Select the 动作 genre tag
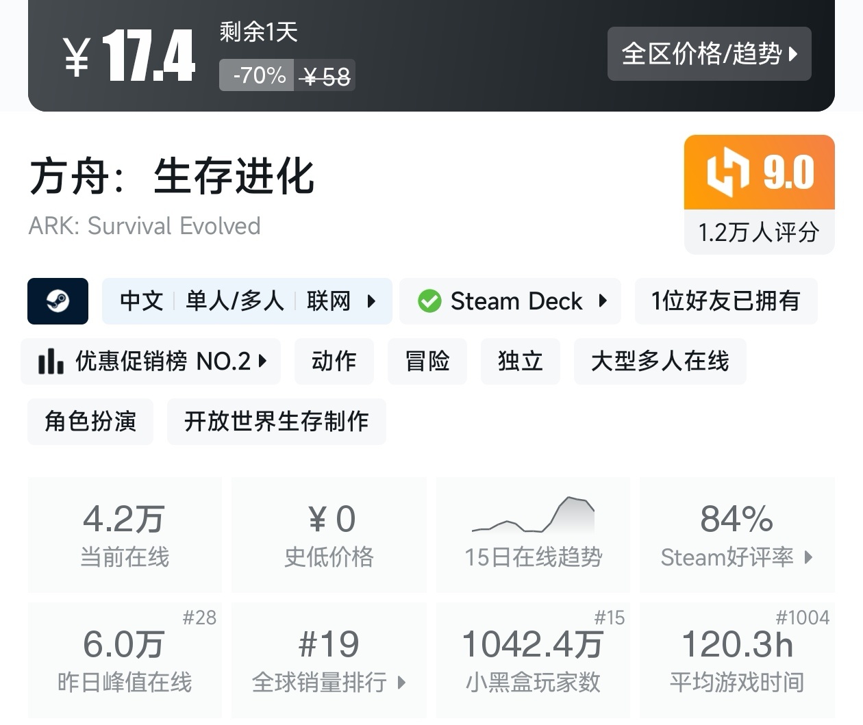The width and height of the screenshot is (863, 725). (334, 361)
